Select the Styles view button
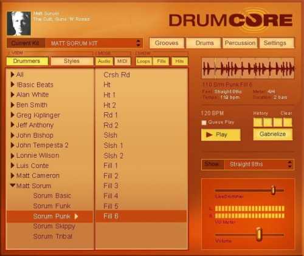The width and height of the screenshot is (304, 256). [x=72, y=61]
